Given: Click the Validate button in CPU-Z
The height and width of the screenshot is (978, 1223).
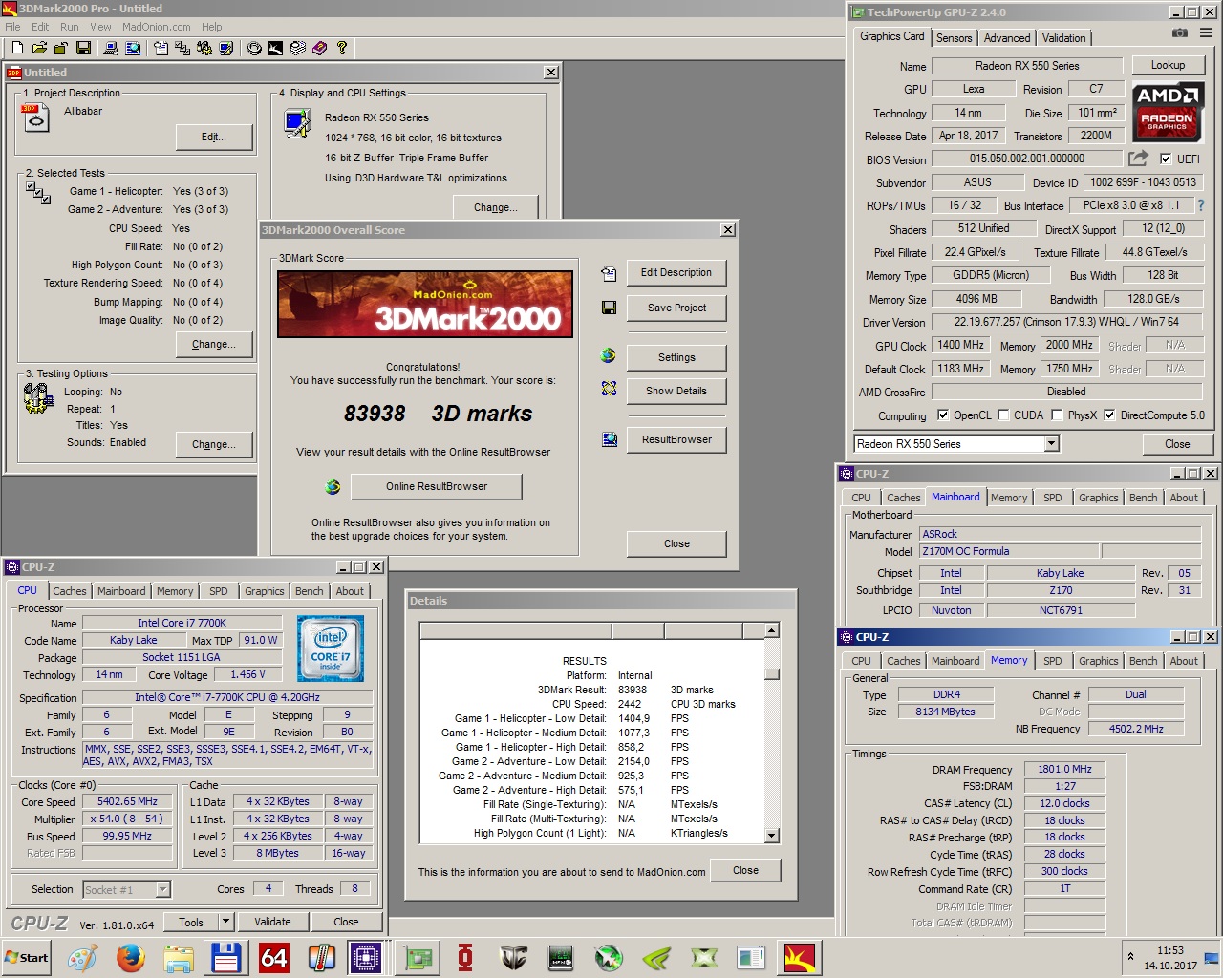Looking at the screenshot, I should point(272,922).
